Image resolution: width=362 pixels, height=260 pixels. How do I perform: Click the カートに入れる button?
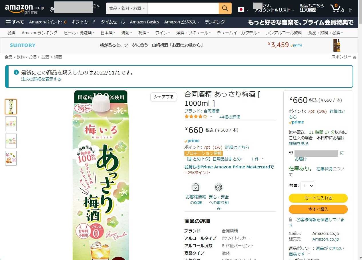(x=318, y=198)
